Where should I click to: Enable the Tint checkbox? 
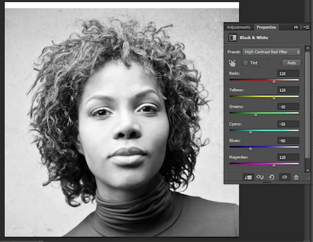tap(245, 63)
